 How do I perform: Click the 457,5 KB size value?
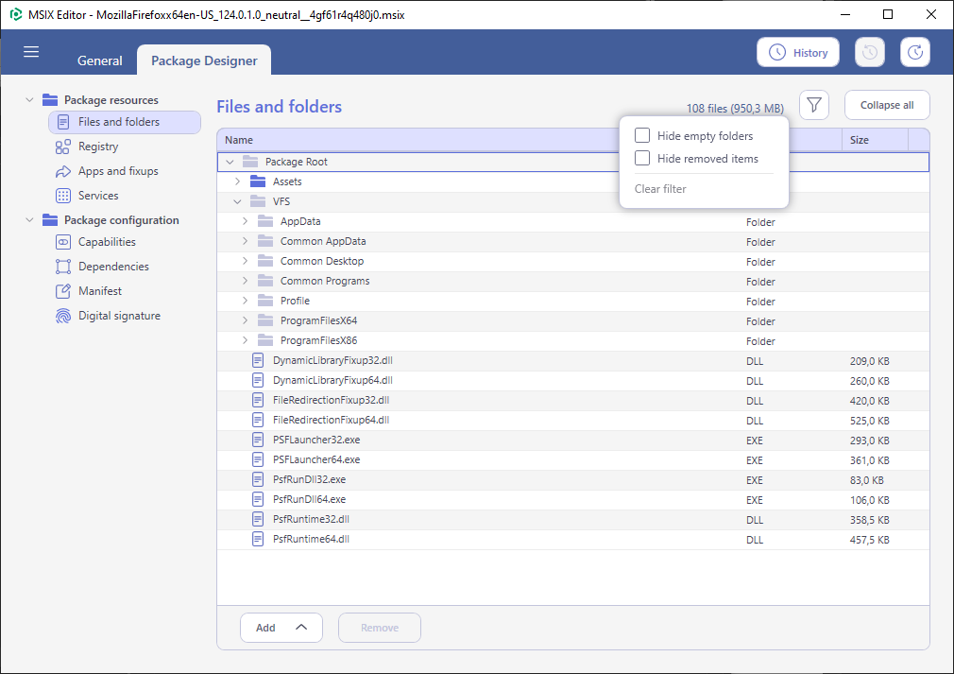[x=869, y=540]
